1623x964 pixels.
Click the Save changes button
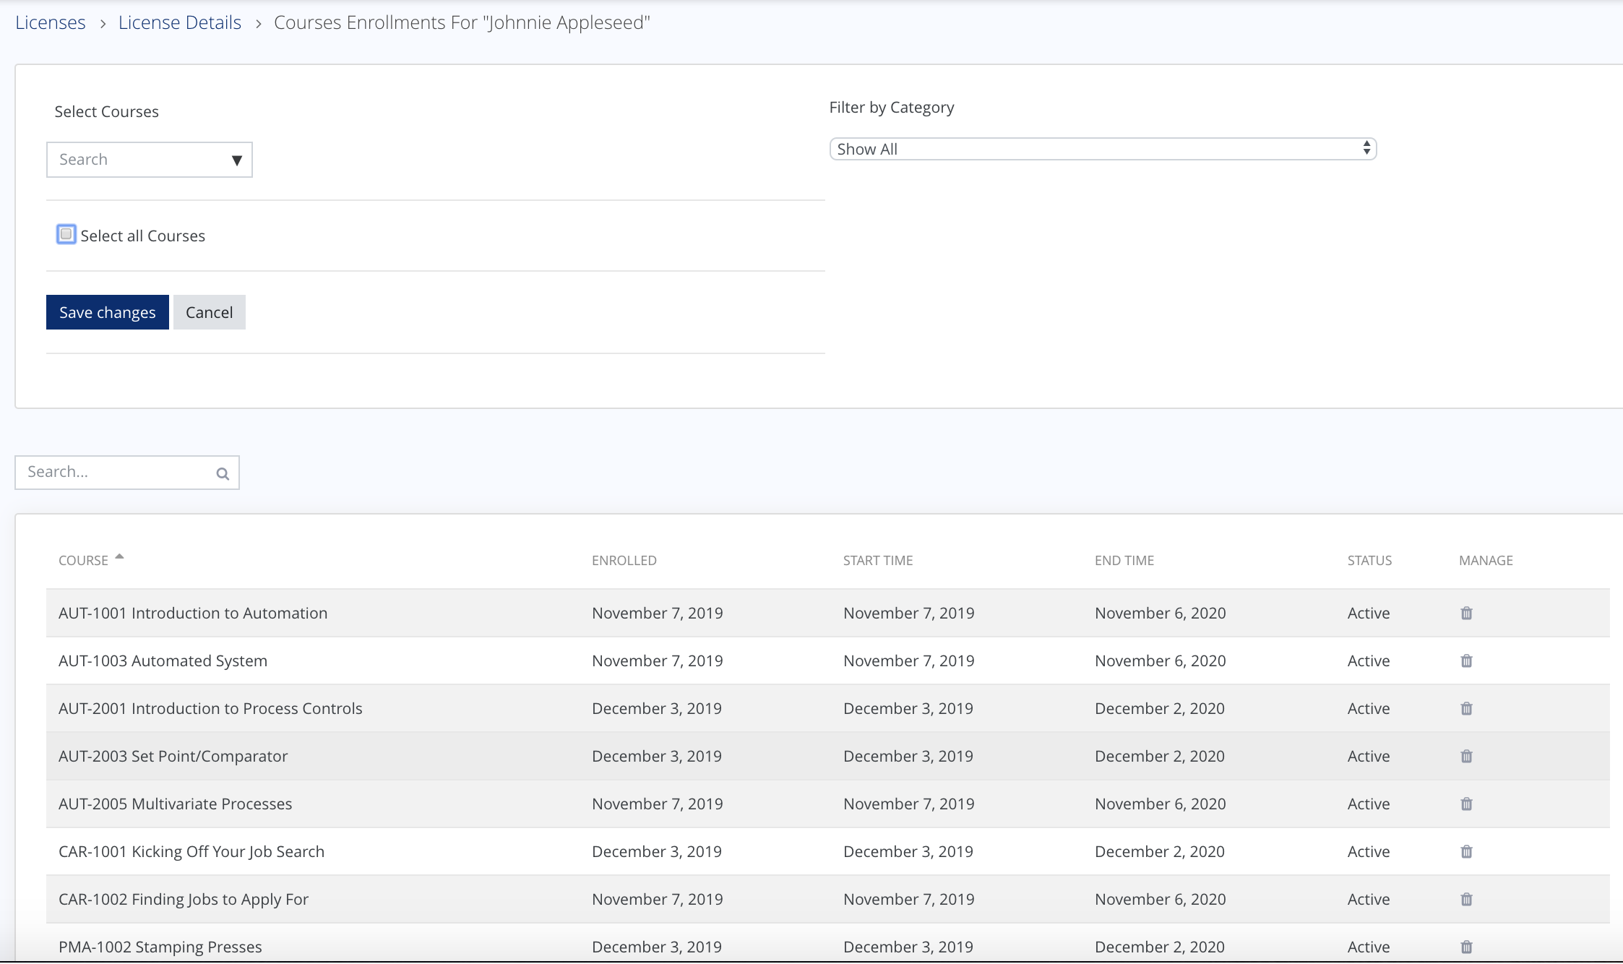(x=107, y=312)
